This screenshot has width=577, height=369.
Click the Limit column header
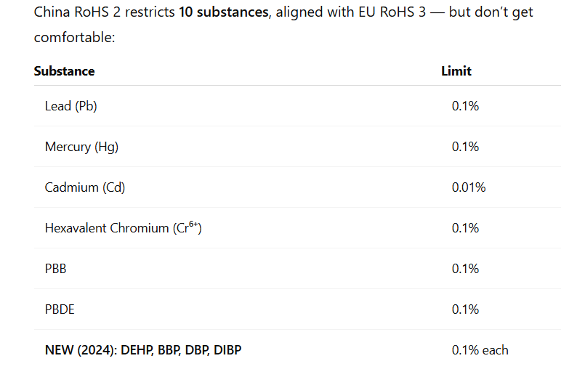pos(456,71)
